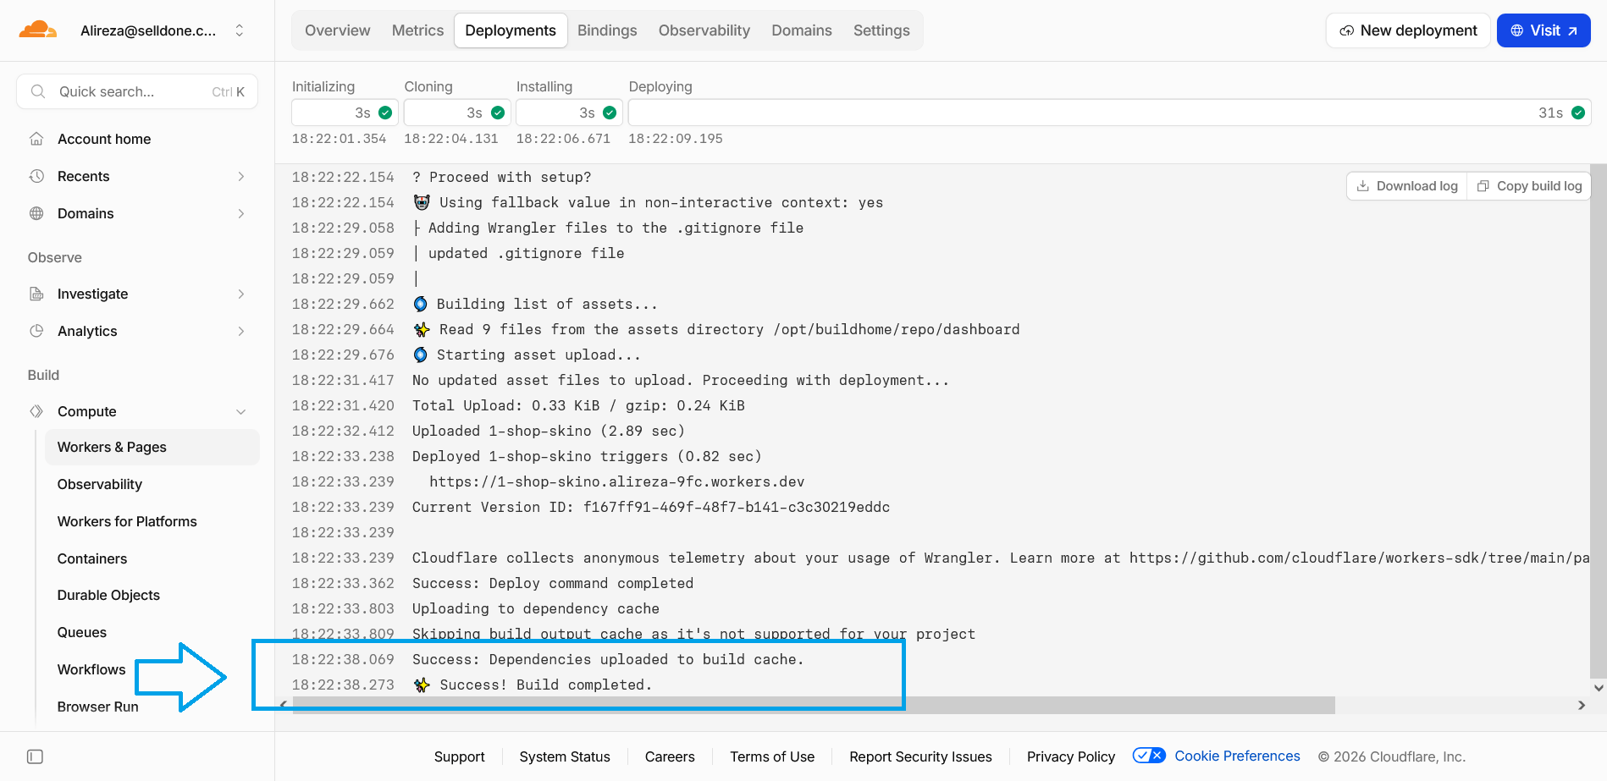Open Workers for Platforms
Screen dimensions: 1607x781
(x=127, y=521)
